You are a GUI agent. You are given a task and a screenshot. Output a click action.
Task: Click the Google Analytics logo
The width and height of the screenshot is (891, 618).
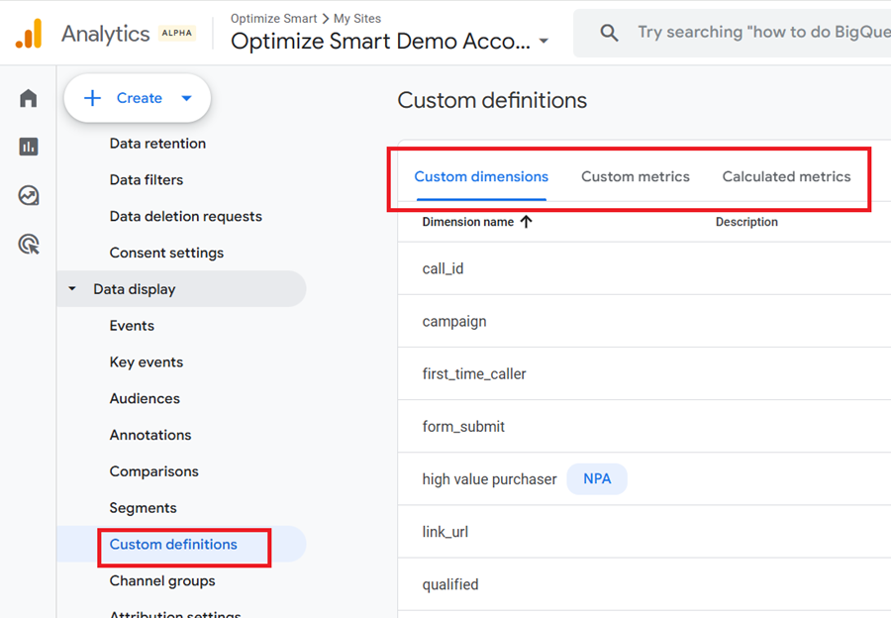point(28,32)
